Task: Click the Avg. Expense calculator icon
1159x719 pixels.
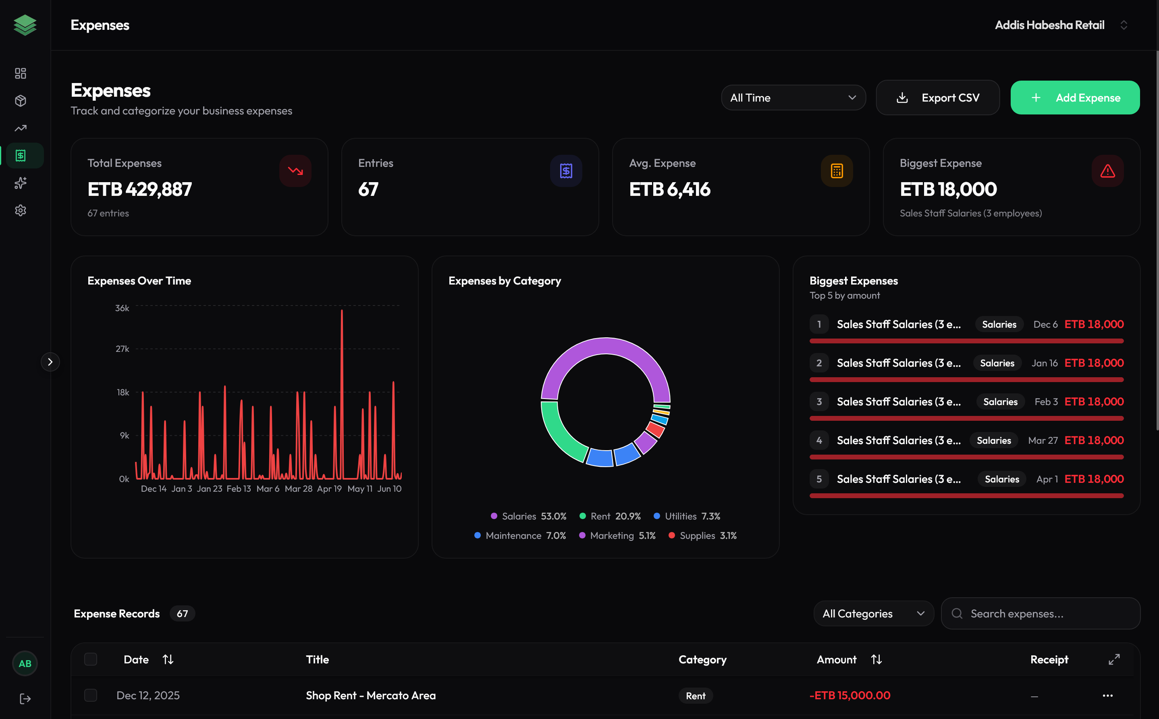Action: [837, 171]
